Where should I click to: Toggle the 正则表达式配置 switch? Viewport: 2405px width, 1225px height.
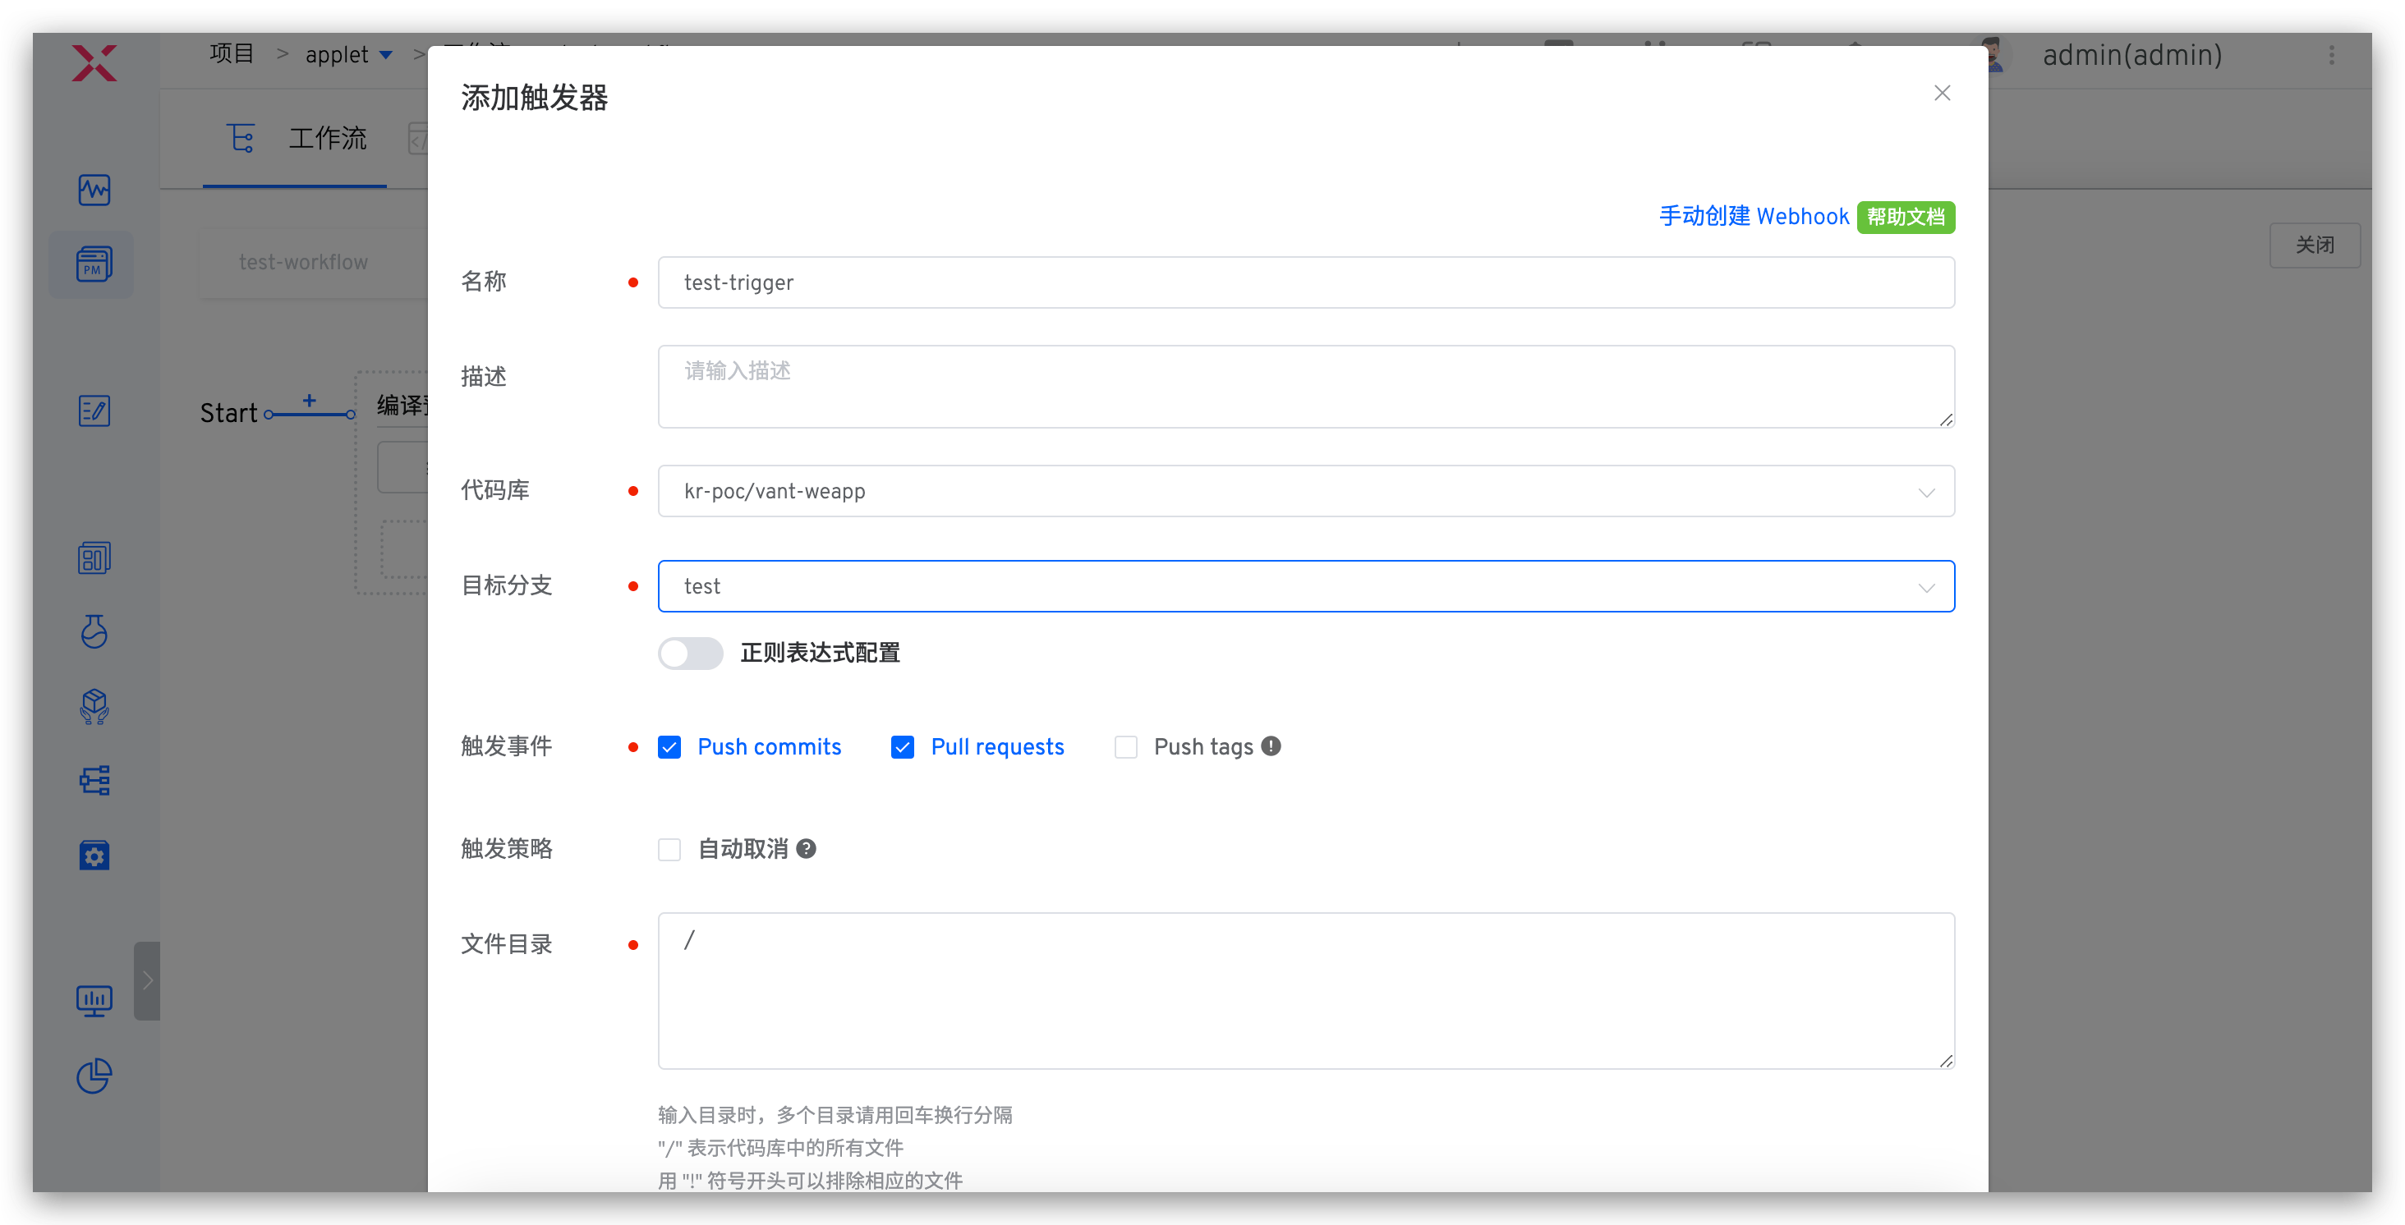tap(690, 653)
